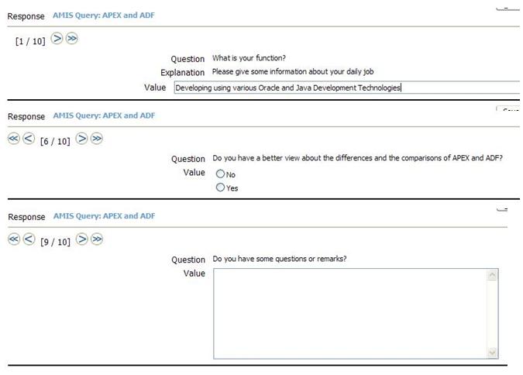Image resolution: width=523 pixels, height=375 pixels.
Task: Click first-page arrow in the 9/10 response panel
Action: click(14, 239)
